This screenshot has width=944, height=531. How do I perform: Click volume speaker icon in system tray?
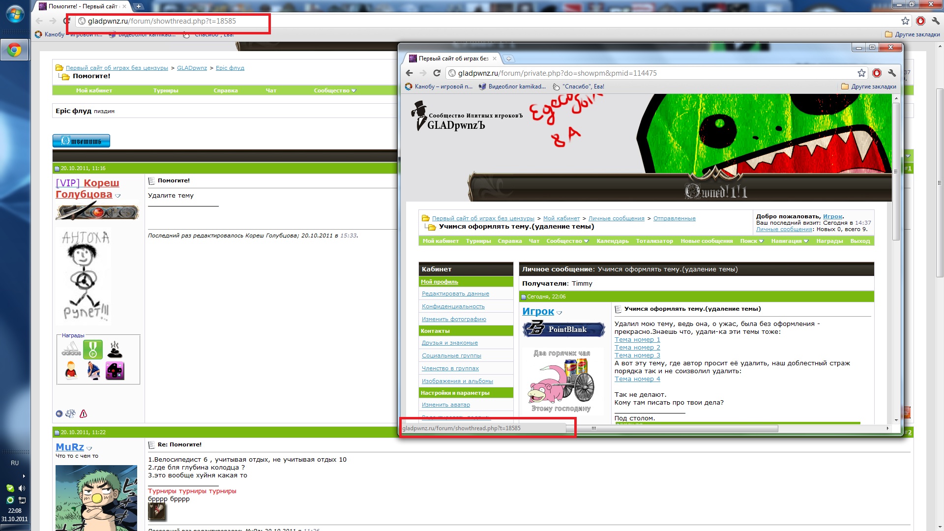click(22, 488)
